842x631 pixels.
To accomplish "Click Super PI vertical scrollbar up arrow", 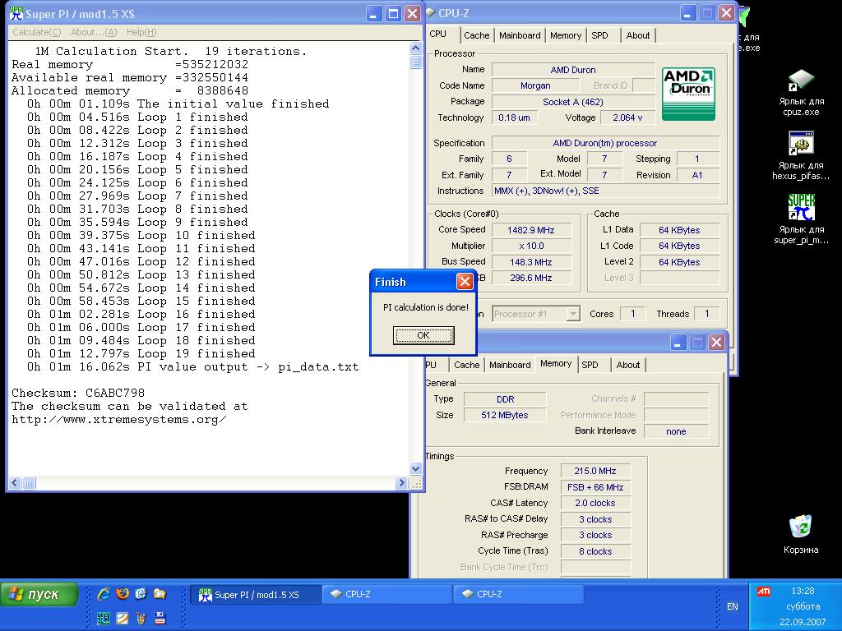I will [x=415, y=48].
